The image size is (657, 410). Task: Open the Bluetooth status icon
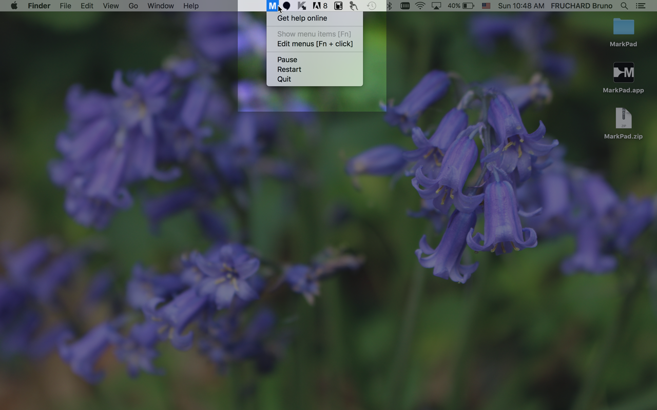[389, 6]
